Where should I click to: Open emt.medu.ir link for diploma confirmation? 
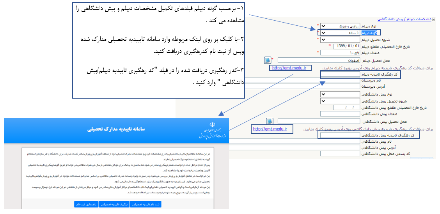[x=290, y=68]
